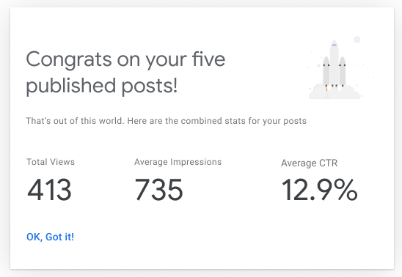Select the Average CTR label
402x277 pixels.
coord(309,163)
